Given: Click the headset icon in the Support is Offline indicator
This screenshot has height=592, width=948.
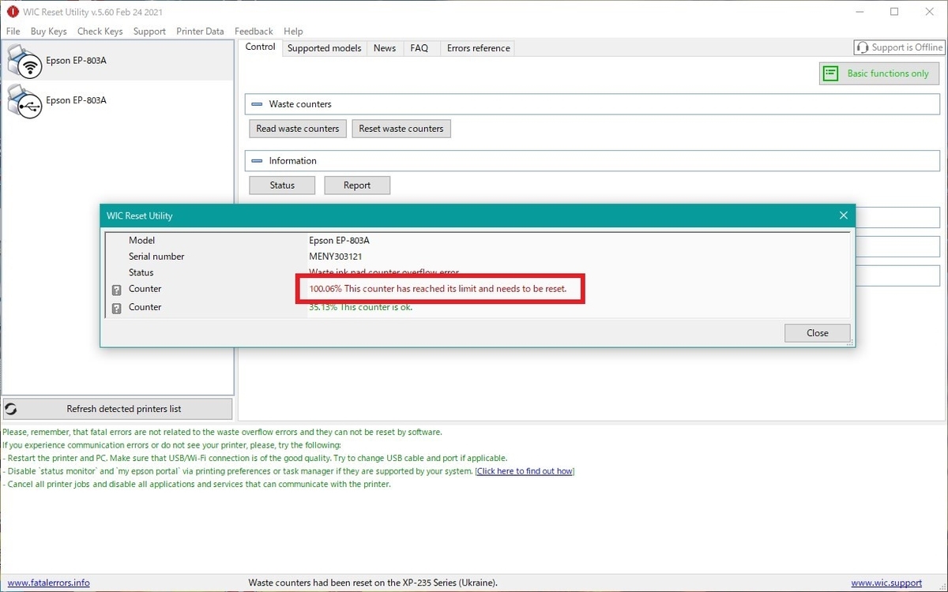Looking at the screenshot, I should click(x=863, y=47).
